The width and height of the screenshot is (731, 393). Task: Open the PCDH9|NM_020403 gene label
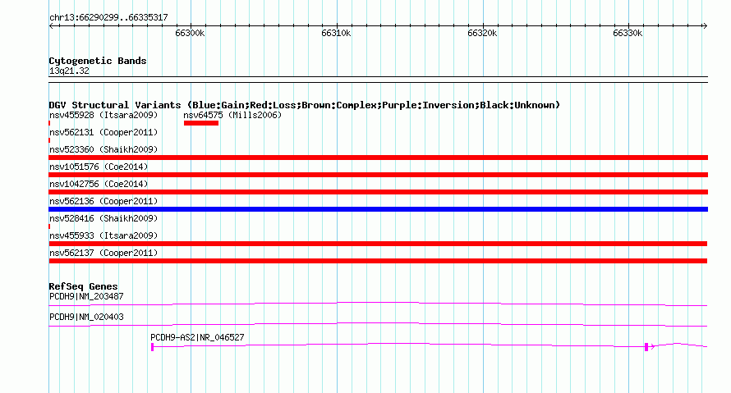(x=86, y=317)
